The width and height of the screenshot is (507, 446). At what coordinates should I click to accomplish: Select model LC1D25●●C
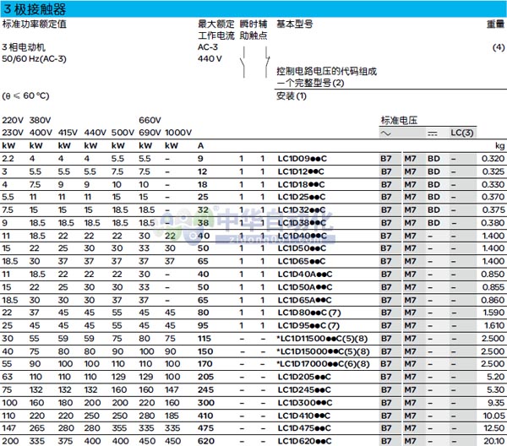coord(302,197)
